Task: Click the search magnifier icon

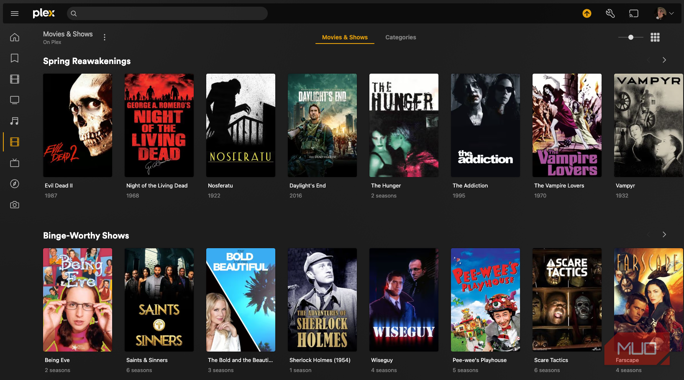Action: (x=74, y=13)
